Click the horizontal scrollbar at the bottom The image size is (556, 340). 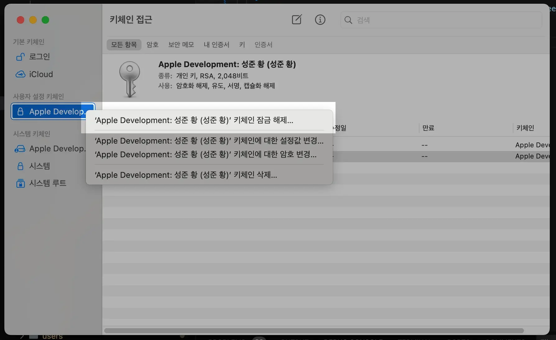coord(314,331)
